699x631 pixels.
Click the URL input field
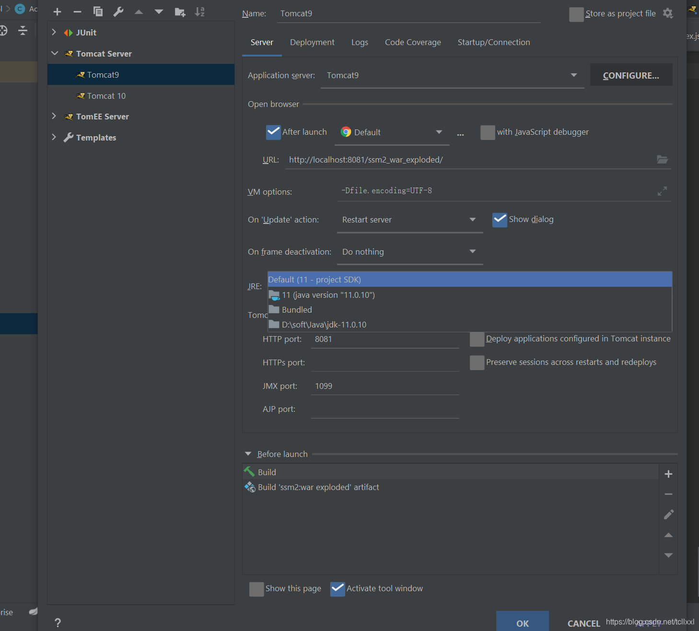[469, 160]
